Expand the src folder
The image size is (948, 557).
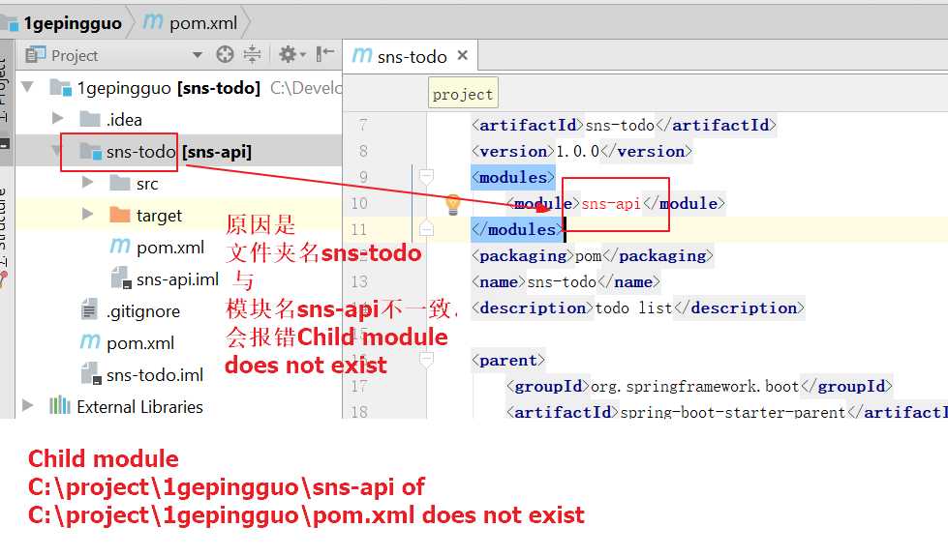click(x=88, y=182)
